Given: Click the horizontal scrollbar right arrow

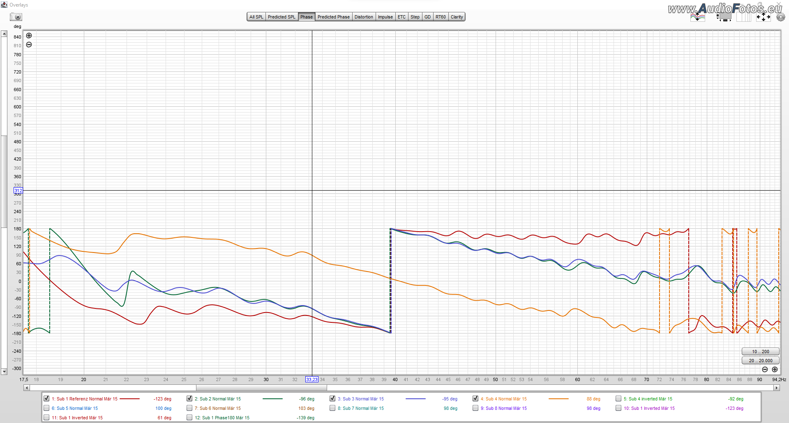Looking at the screenshot, I should click(x=777, y=388).
